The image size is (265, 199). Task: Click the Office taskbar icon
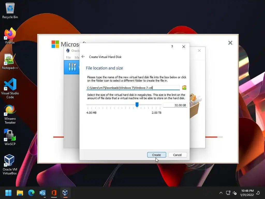54,193
